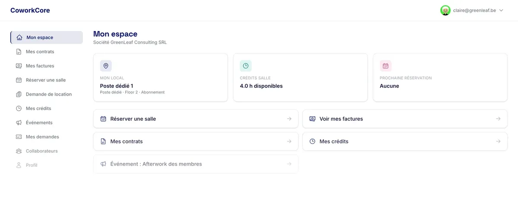Click the CRÉDITS SALLE label
The image size is (518, 200).
click(255, 78)
